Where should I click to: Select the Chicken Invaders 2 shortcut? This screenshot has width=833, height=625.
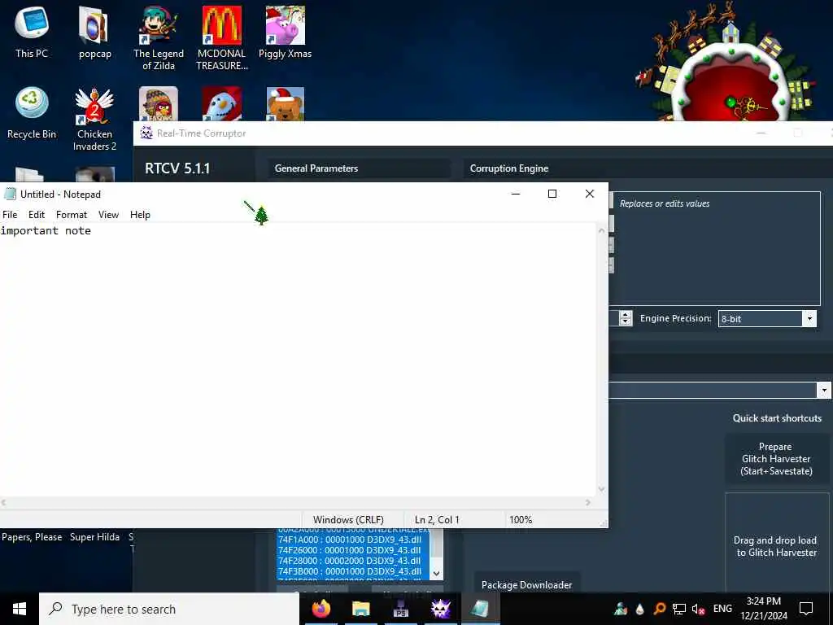click(x=94, y=118)
